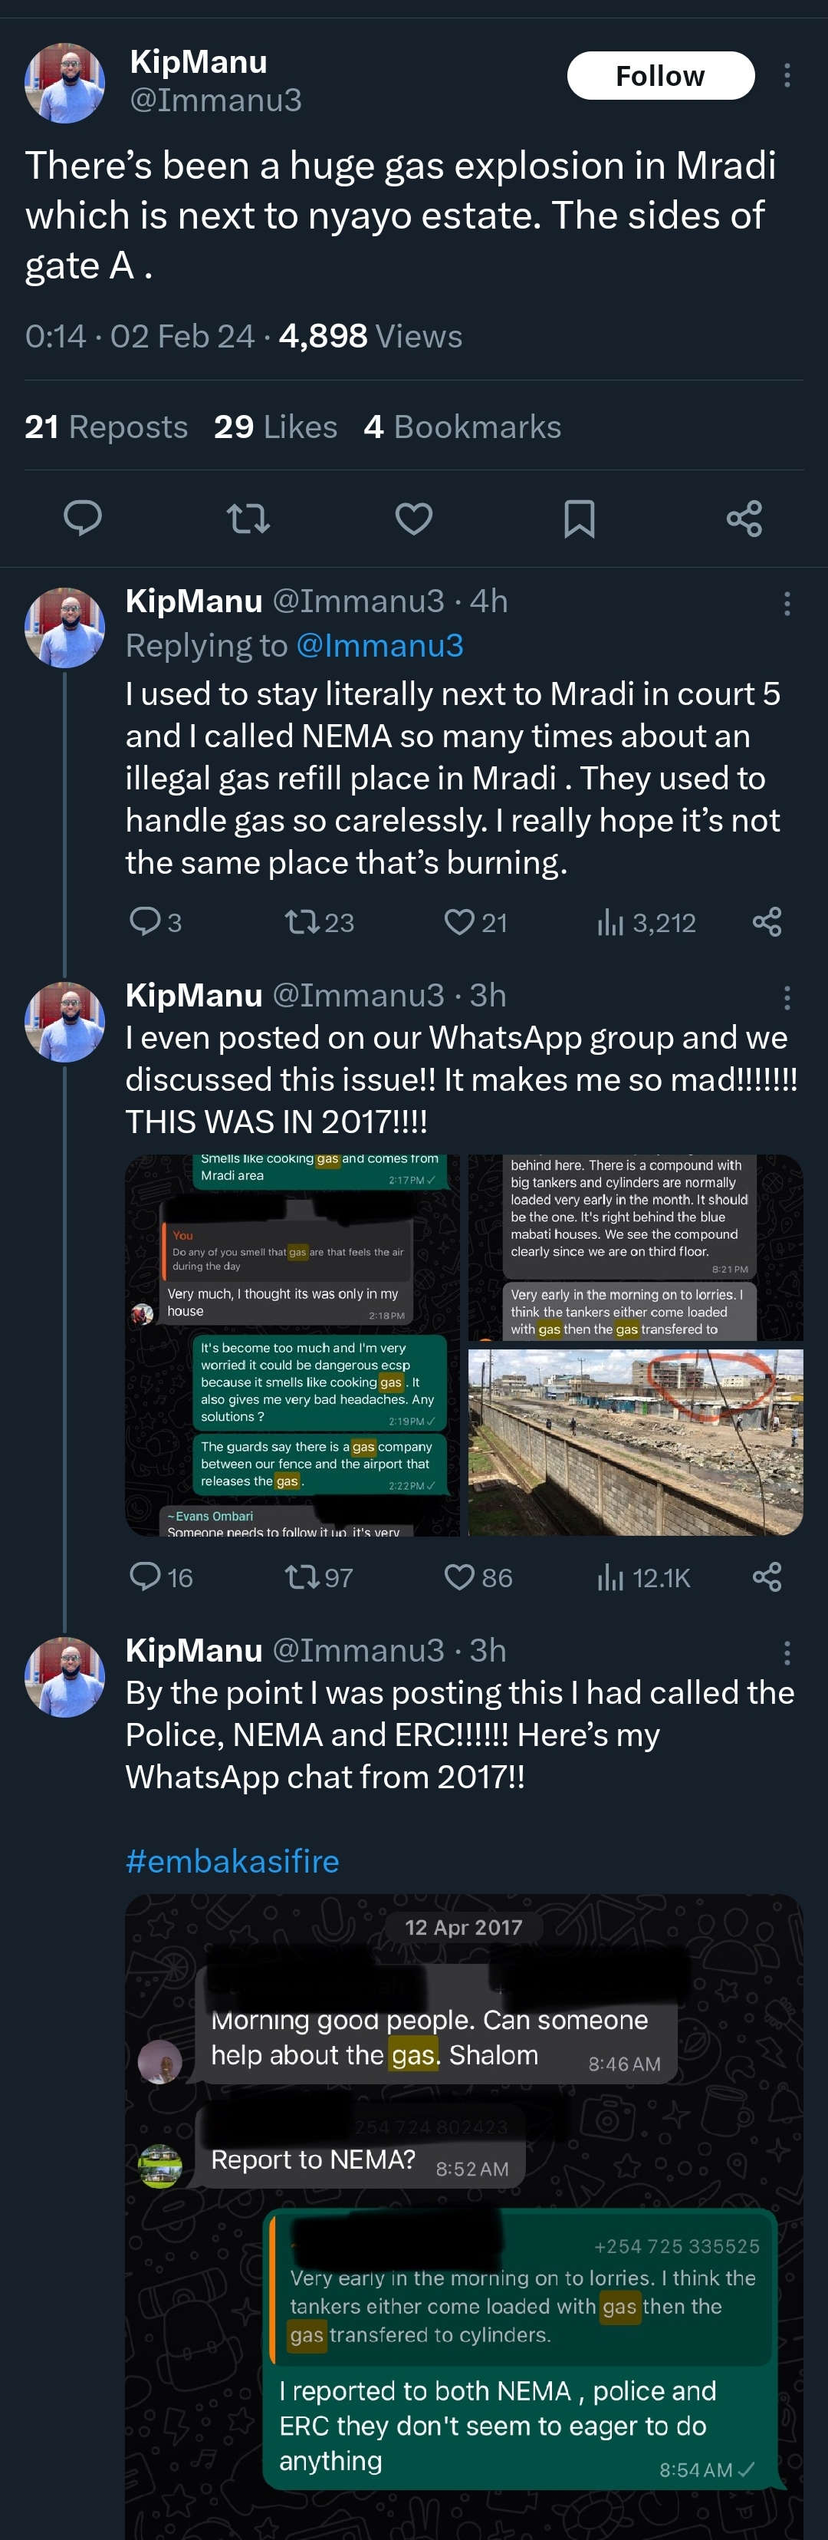The image size is (828, 2540).
Task: Open the photo with red circled building
Action: pyautogui.click(x=636, y=1441)
